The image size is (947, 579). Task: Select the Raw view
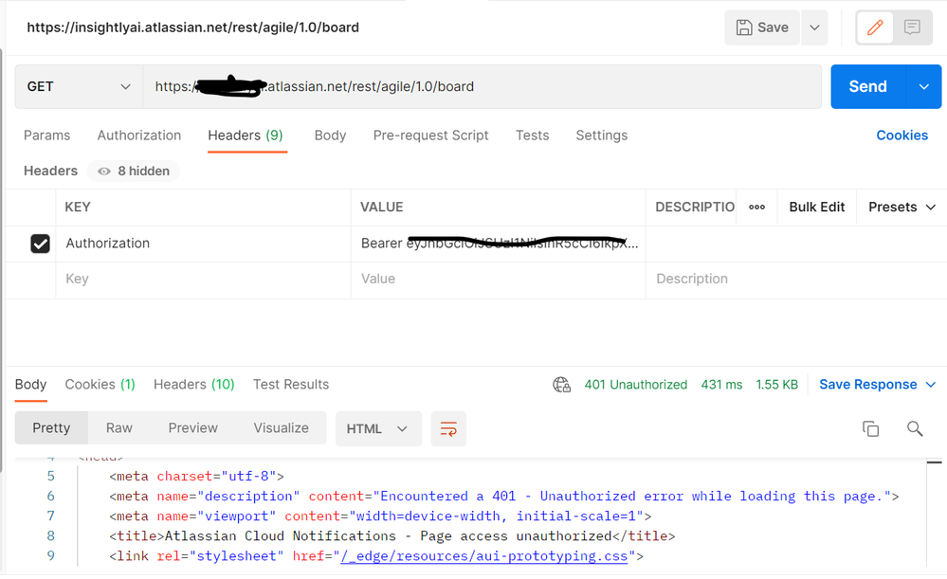[x=119, y=428]
